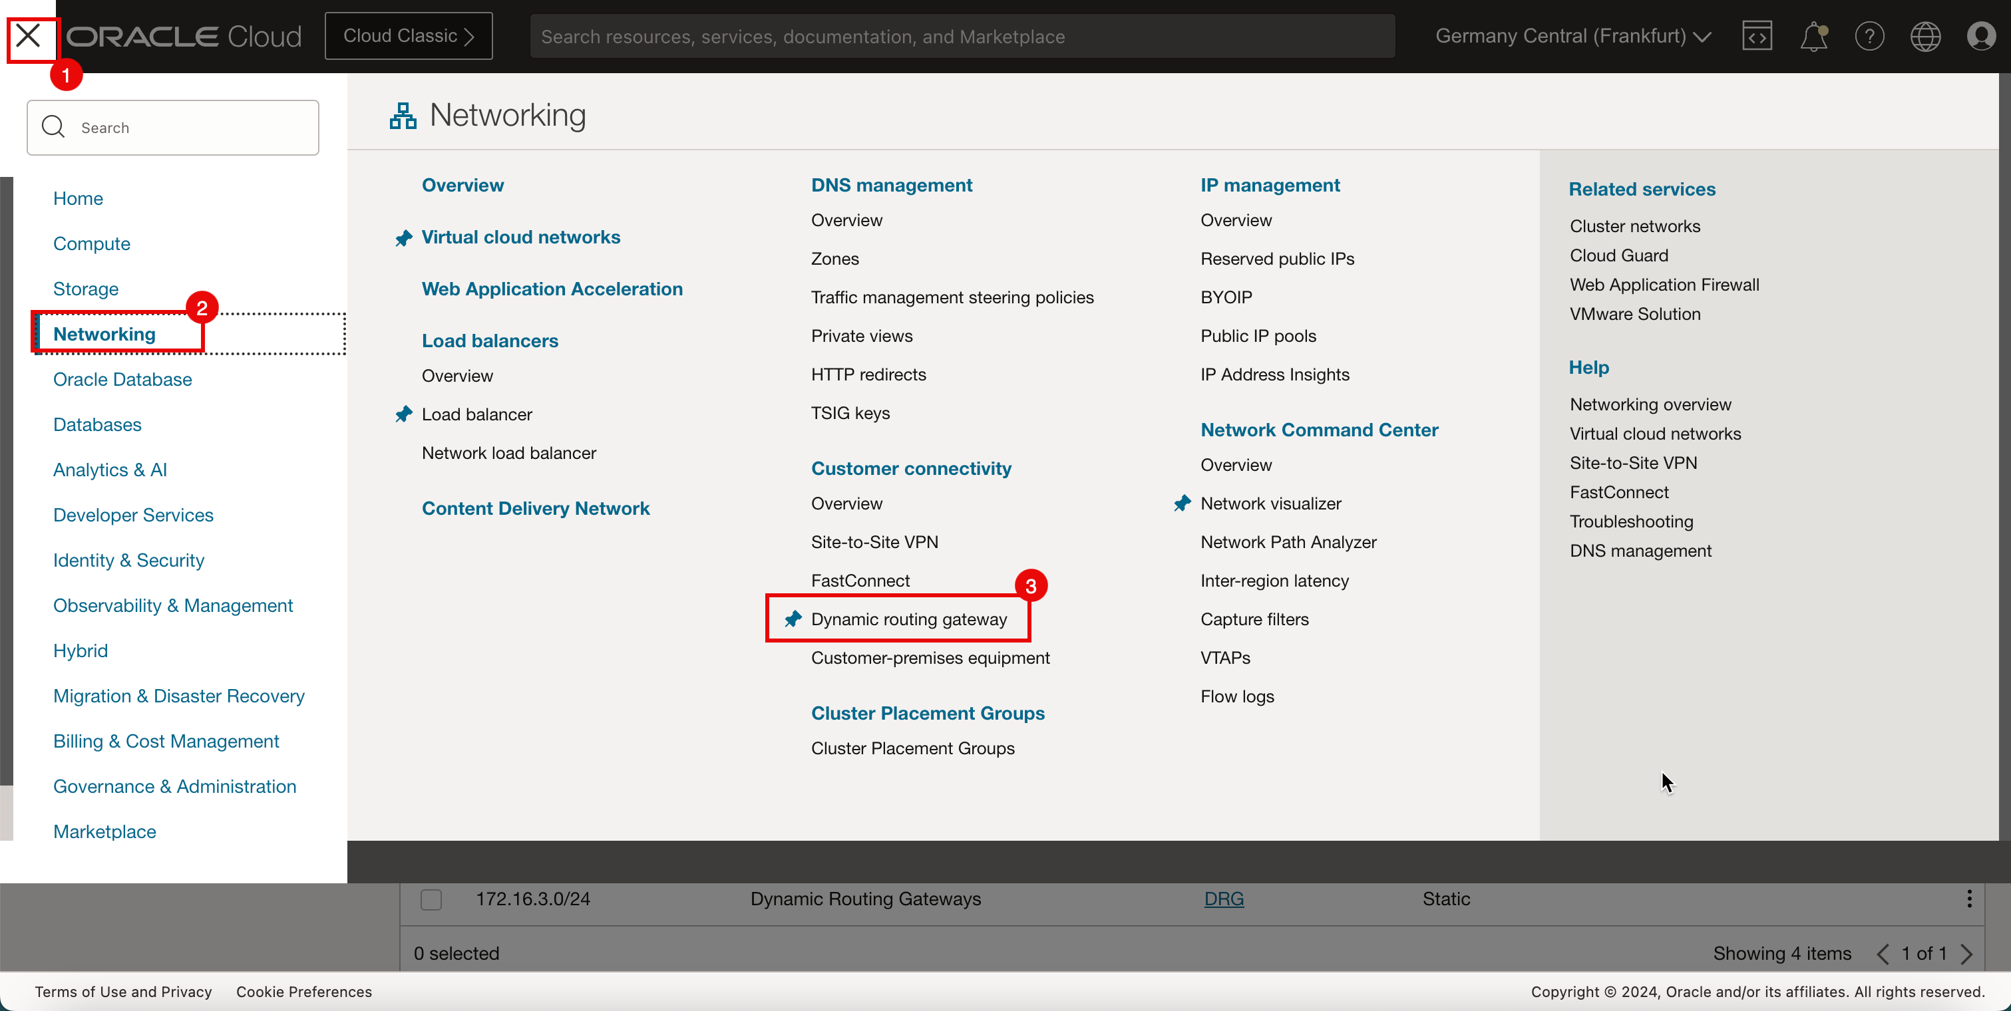The image size is (2011, 1011).
Task: Click FastConnect under Customer connectivity
Action: coord(859,580)
